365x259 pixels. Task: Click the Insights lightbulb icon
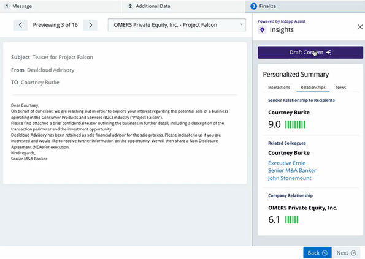(x=262, y=30)
